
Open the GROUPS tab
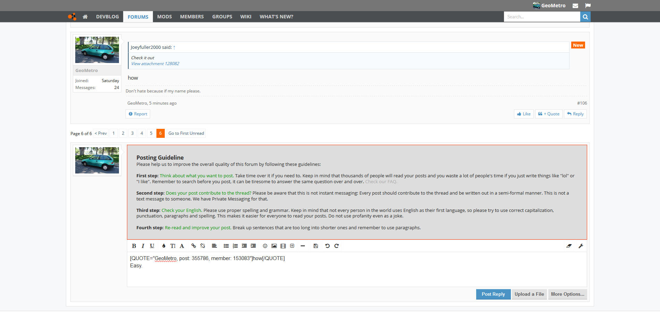pyautogui.click(x=222, y=17)
